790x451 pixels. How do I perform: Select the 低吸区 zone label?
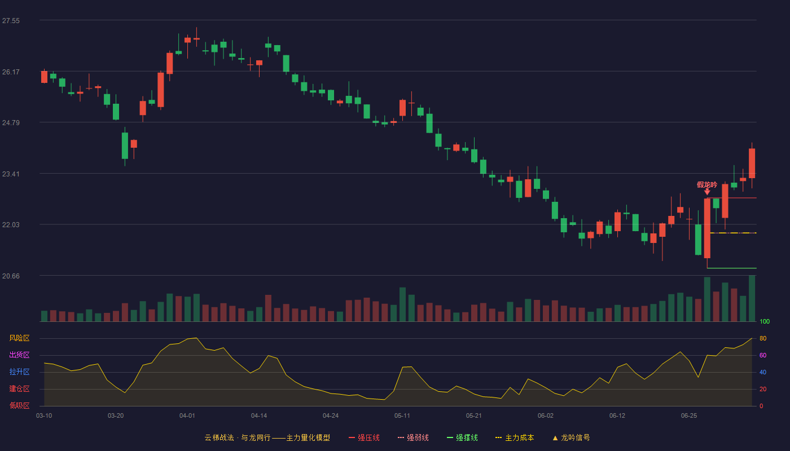click(x=19, y=405)
